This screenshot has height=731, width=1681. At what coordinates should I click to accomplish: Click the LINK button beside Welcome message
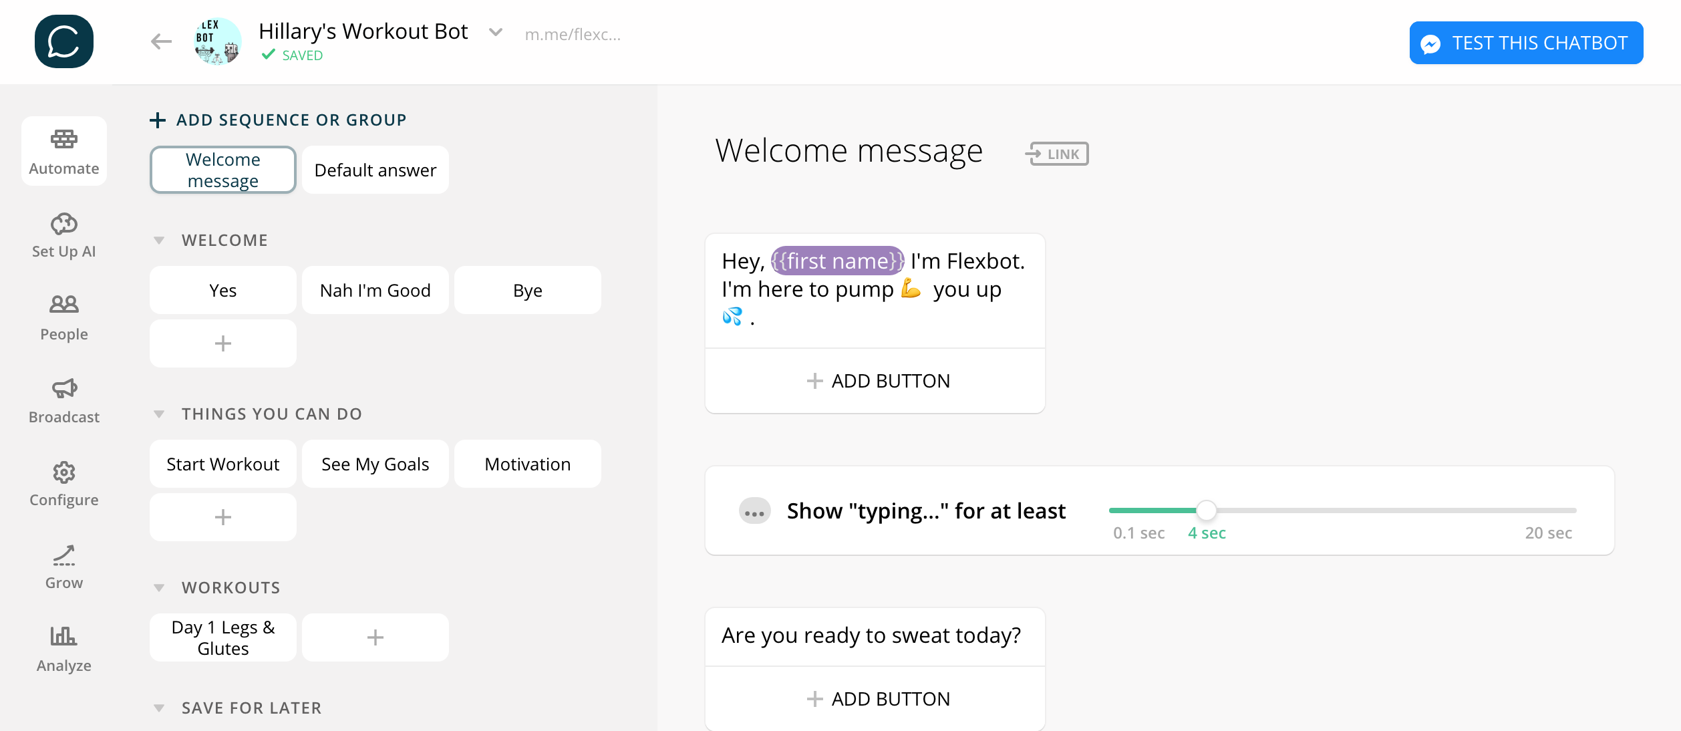[x=1058, y=154]
